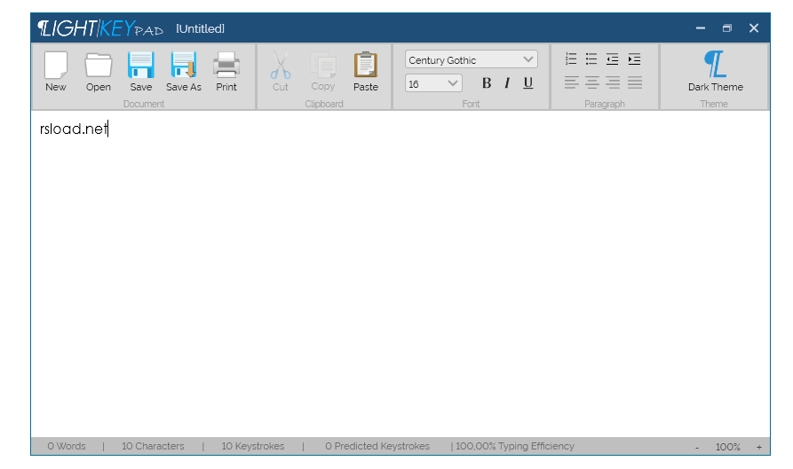Click the 0 Words status entry
The width and height of the screenshot is (793, 469).
[67, 446]
